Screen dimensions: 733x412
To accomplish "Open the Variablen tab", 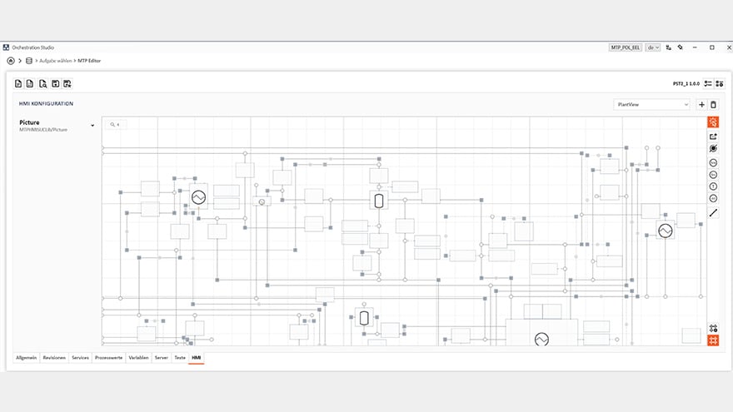I will coord(138,357).
